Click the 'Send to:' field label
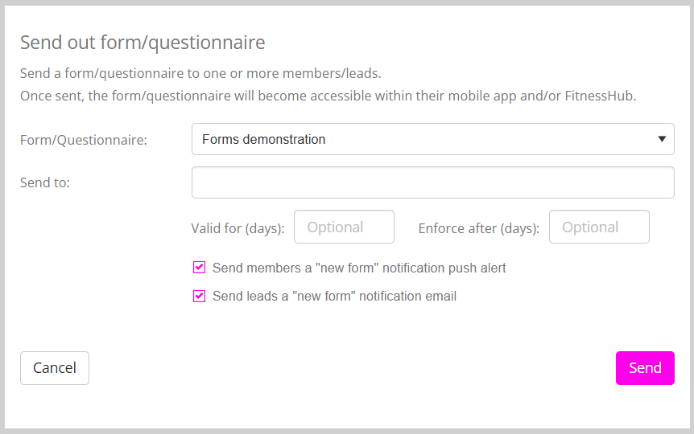This screenshot has width=694, height=434. click(45, 182)
